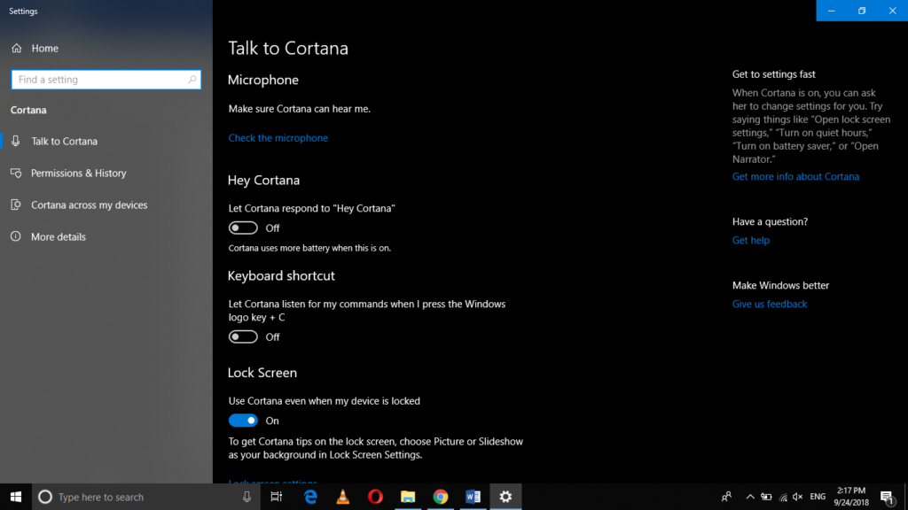Click the Find a setting search box
The height and width of the screenshot is (510, 908).
106,79
